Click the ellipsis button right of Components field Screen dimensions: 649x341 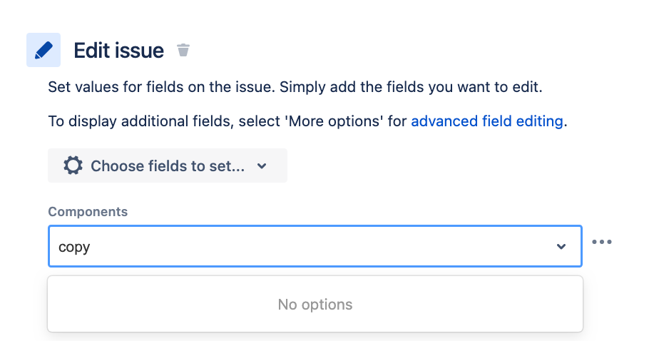pyautogui.click(x=601, y=242)
